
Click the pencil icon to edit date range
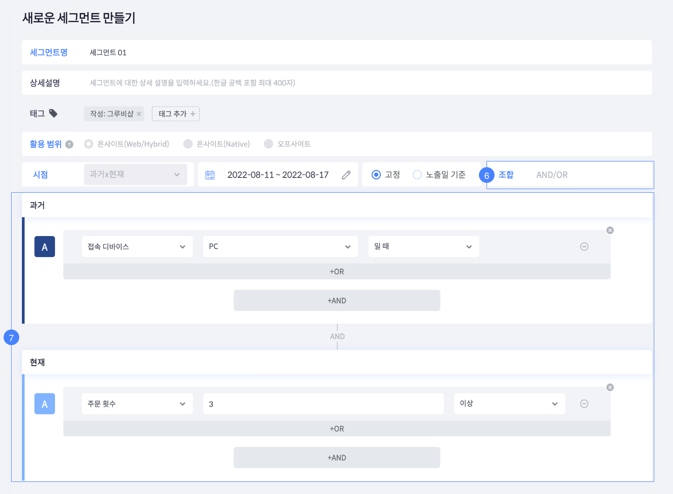346,175
